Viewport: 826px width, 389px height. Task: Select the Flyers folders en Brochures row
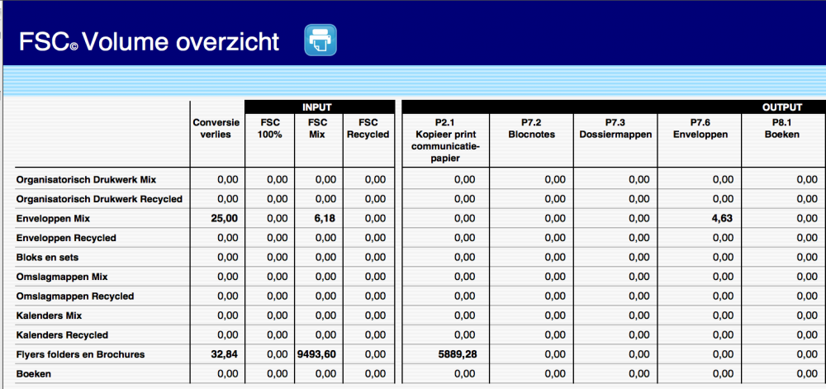click(x=80, y=354)
